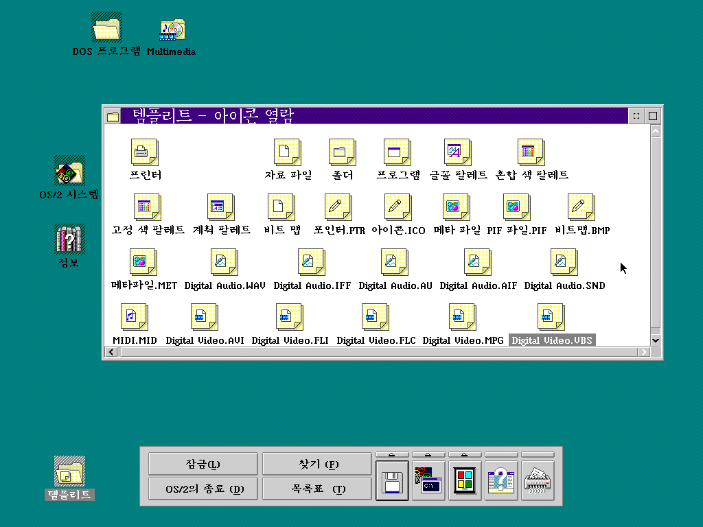
Task: Select the 템플리트 desktop folder icon
Action: (69, 471)
